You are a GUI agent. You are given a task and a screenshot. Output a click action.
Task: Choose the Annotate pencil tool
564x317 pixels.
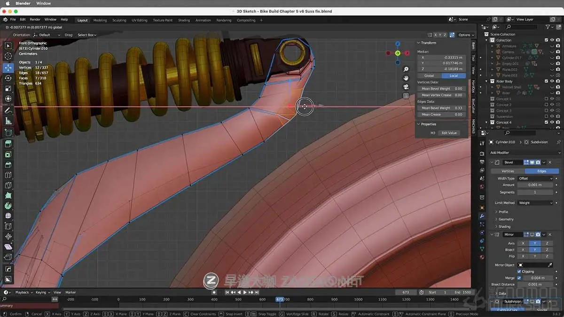tap(8, 110)
